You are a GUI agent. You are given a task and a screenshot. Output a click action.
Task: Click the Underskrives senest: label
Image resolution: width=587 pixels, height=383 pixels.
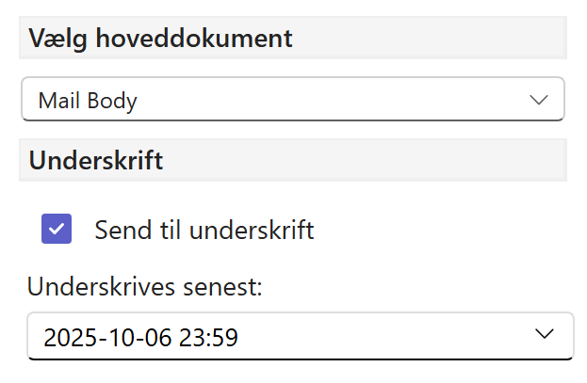click(144, 286)
